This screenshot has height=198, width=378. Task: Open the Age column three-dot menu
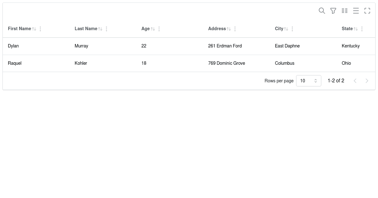[x=159, y=29]
